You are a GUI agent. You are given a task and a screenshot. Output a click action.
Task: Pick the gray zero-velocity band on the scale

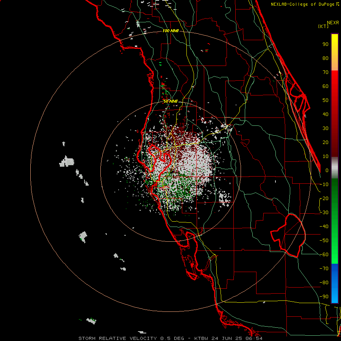click(335, 168)
